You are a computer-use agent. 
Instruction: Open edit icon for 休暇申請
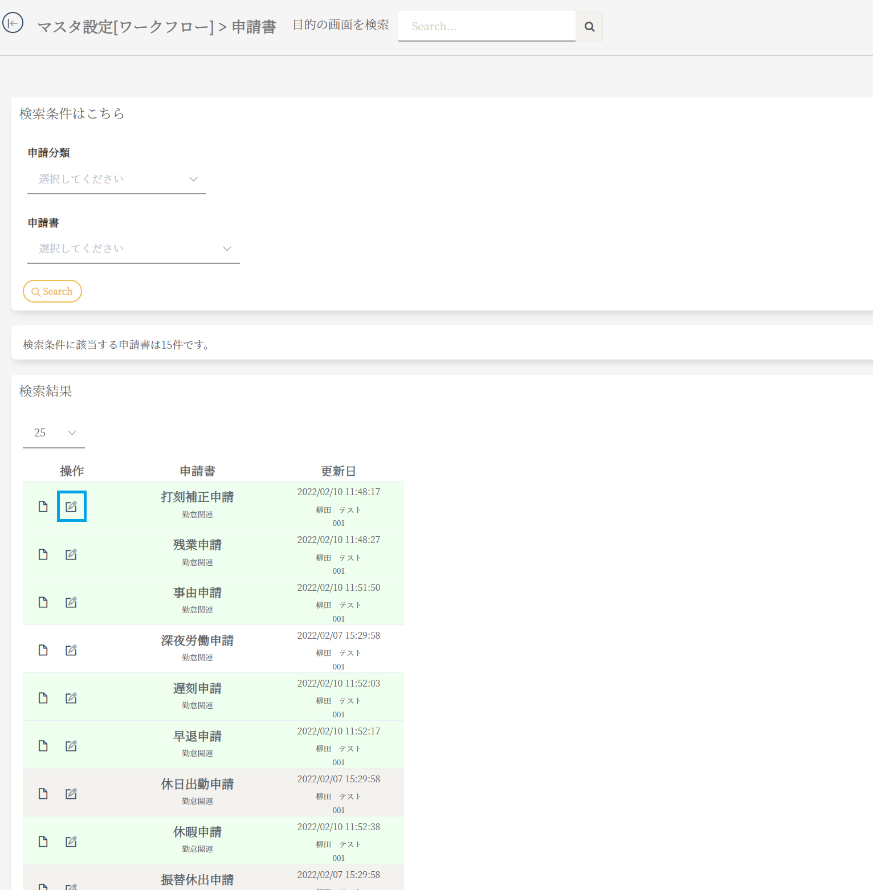(x=71, y=842)
